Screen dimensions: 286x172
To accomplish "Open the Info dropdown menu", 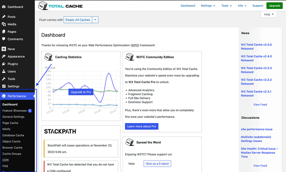I will click(242, 5).
